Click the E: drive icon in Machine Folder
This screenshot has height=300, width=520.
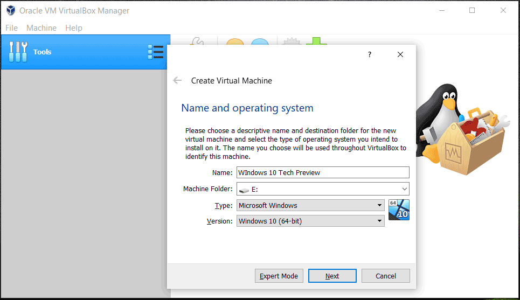(x=244, y=190)
